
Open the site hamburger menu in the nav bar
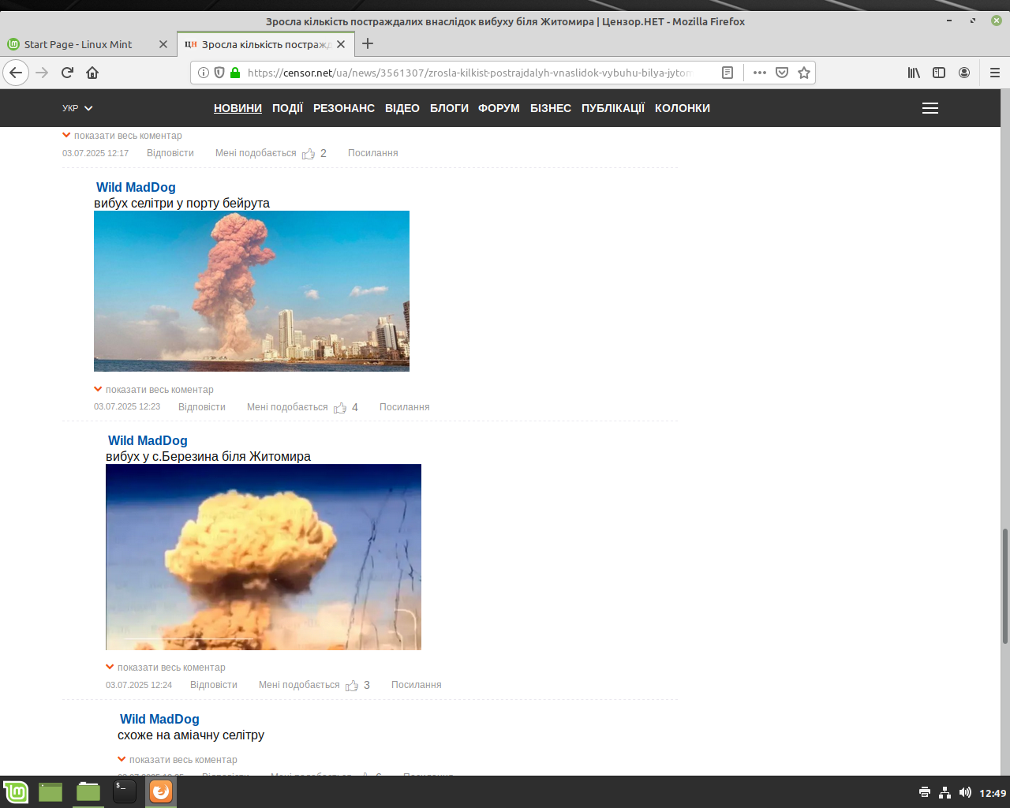point(930,108)
